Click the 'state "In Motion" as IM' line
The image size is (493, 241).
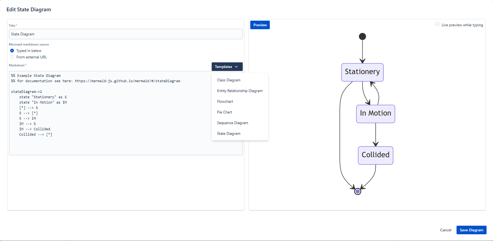click(43, 102)
